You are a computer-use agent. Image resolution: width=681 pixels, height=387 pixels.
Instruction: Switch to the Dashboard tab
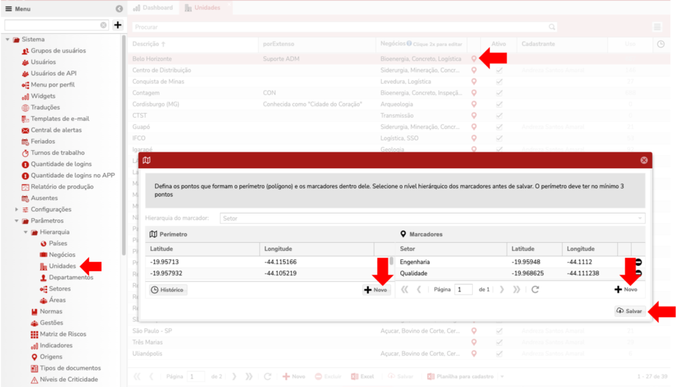pos(153,8)
